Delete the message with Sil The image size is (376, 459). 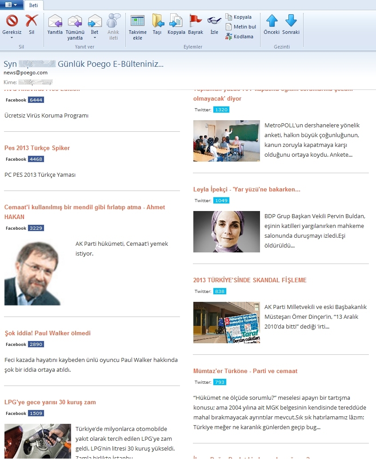pyautogui.click(x=32, y=24)
